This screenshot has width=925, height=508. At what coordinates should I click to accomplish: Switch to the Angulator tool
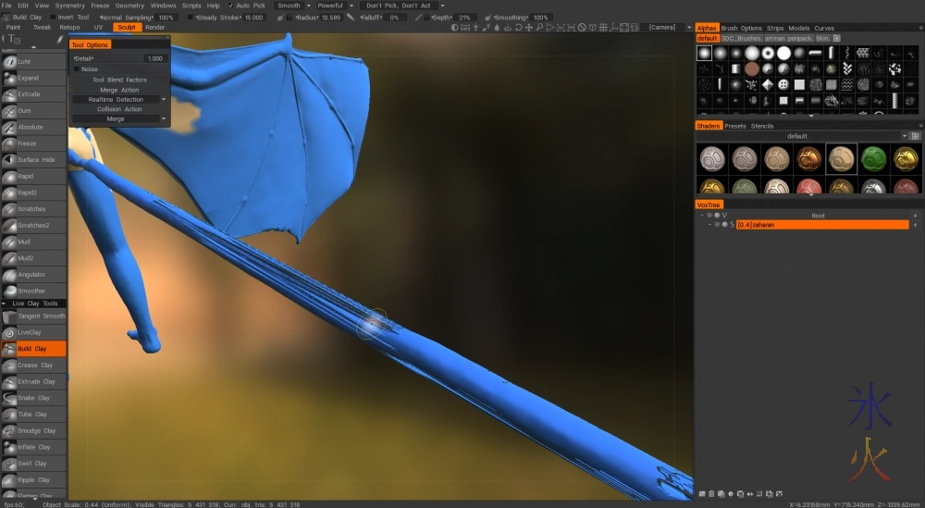click(33, 275)
